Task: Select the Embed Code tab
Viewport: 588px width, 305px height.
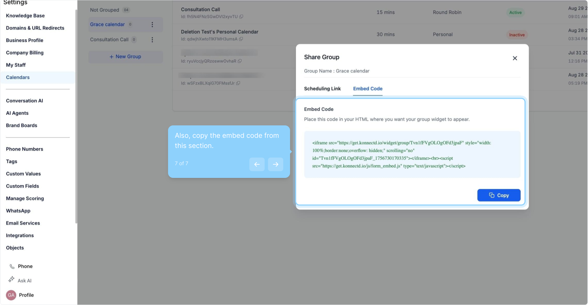Action: 367,89
